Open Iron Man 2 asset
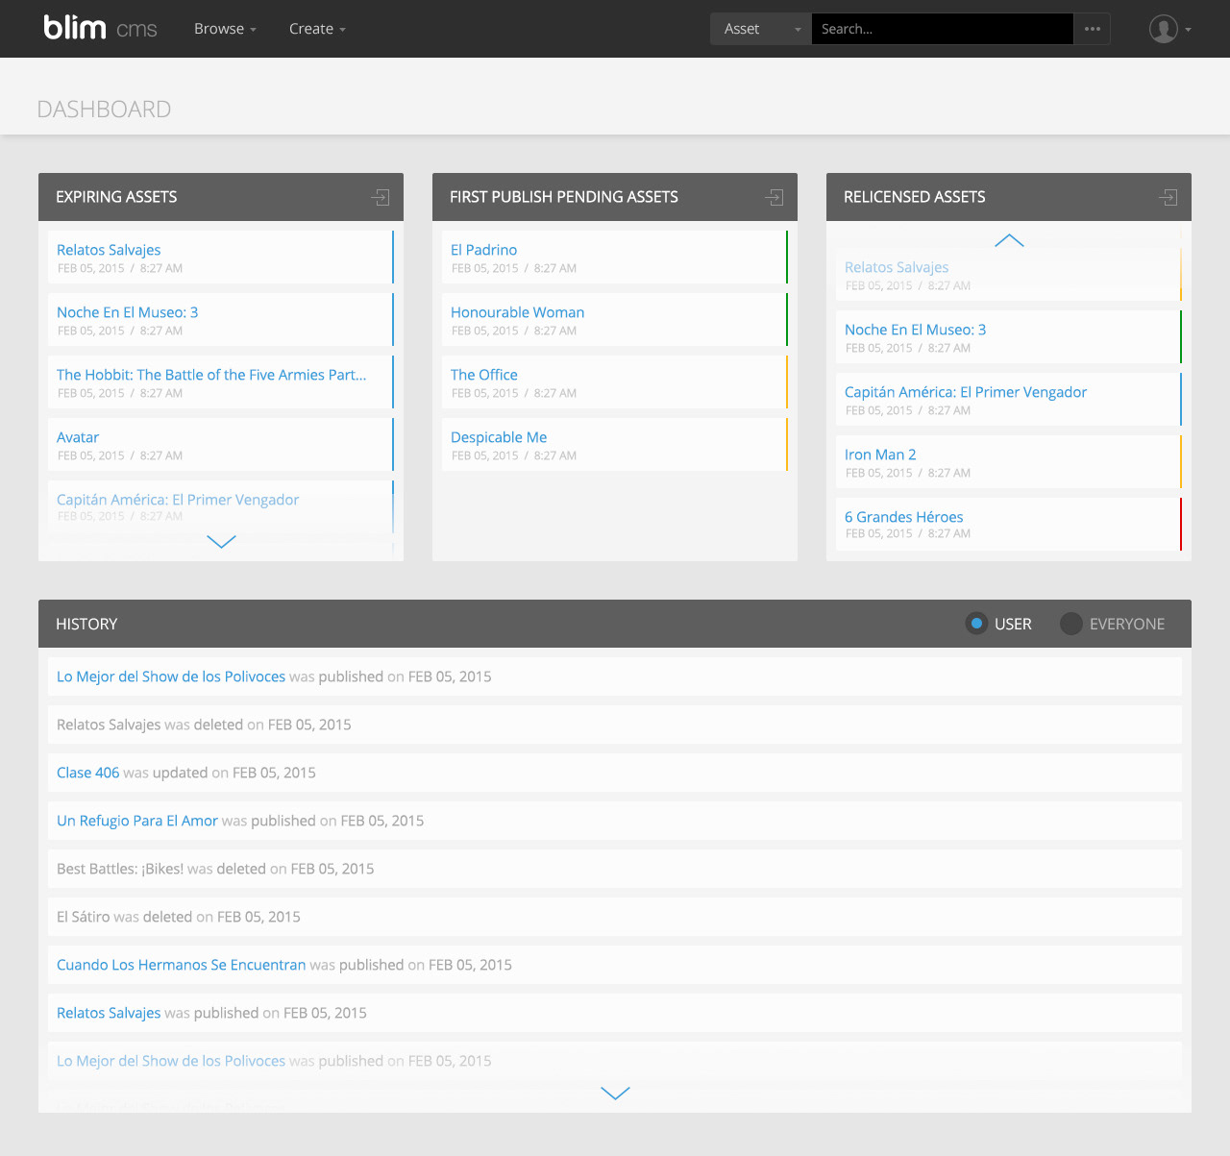Viewport: 1230px width, 1156px height. coord(880,455)
